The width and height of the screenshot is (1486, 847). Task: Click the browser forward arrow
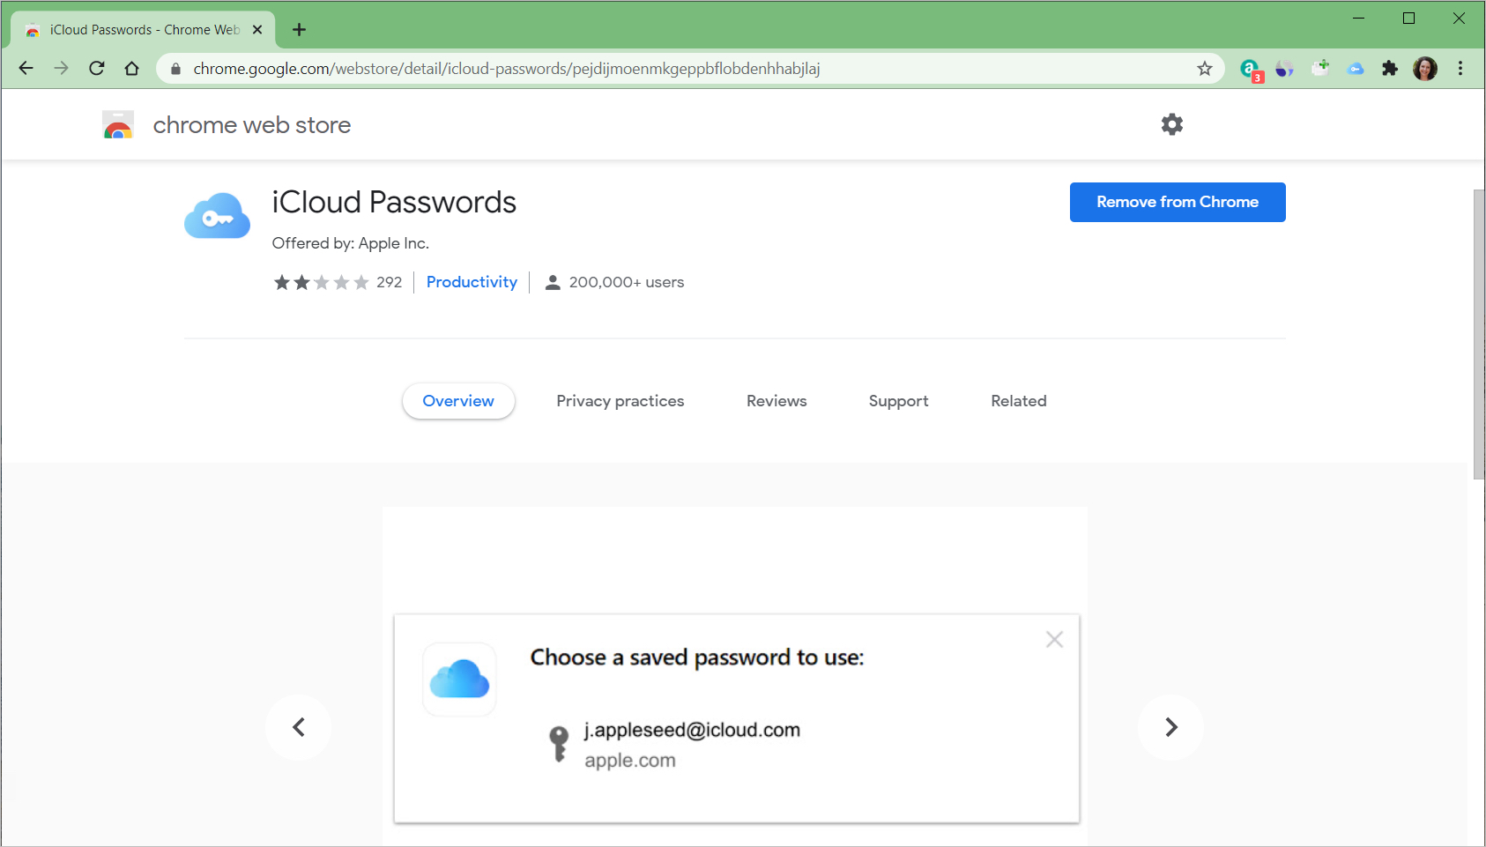point(61,69)
